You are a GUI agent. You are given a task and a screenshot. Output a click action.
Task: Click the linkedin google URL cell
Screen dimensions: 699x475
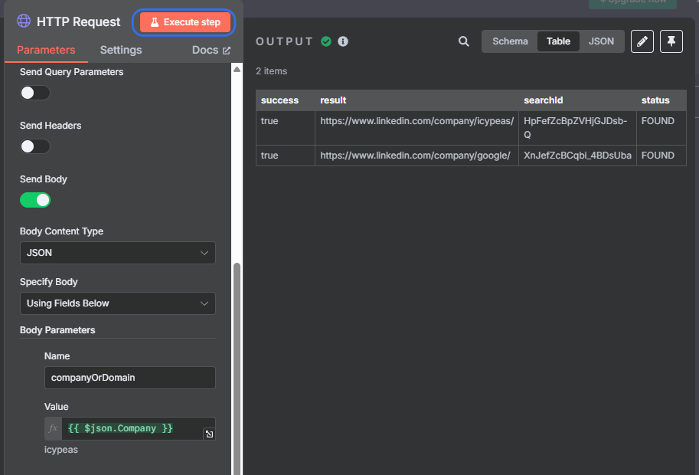415,156
